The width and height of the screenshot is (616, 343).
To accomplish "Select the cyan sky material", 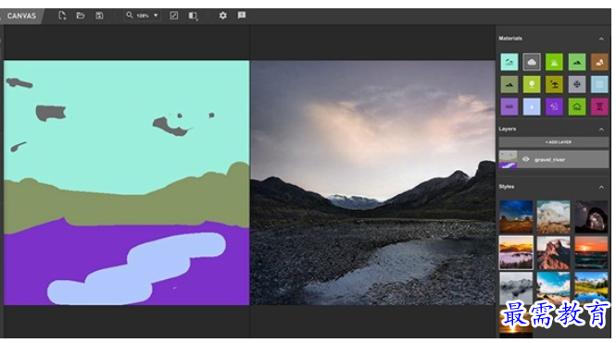I will pyautogui.click(x=509, y=62).
